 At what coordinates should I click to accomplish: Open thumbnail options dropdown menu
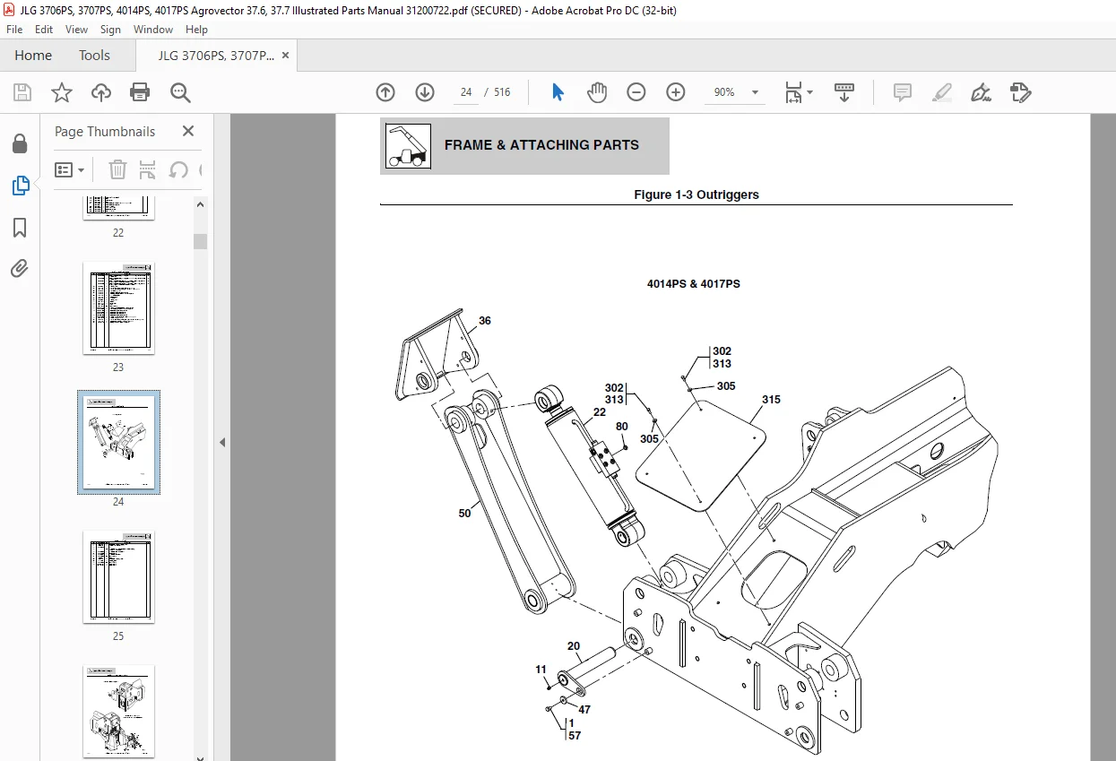click(70, 169)
